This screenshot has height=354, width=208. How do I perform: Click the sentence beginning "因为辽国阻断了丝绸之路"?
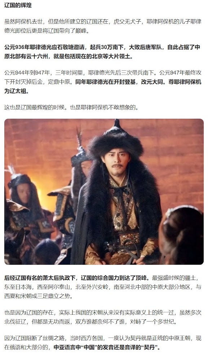tap(103, 343)
